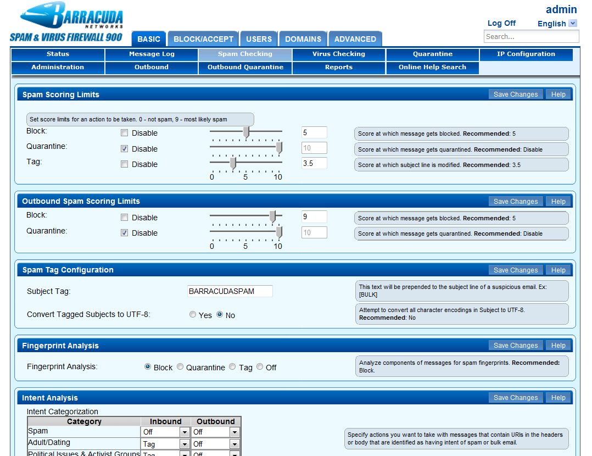The height and width of the screenshot is (456, 592).
Task: Select Block for Fingerprint Analysis
Action: click(x=148, y=366)
